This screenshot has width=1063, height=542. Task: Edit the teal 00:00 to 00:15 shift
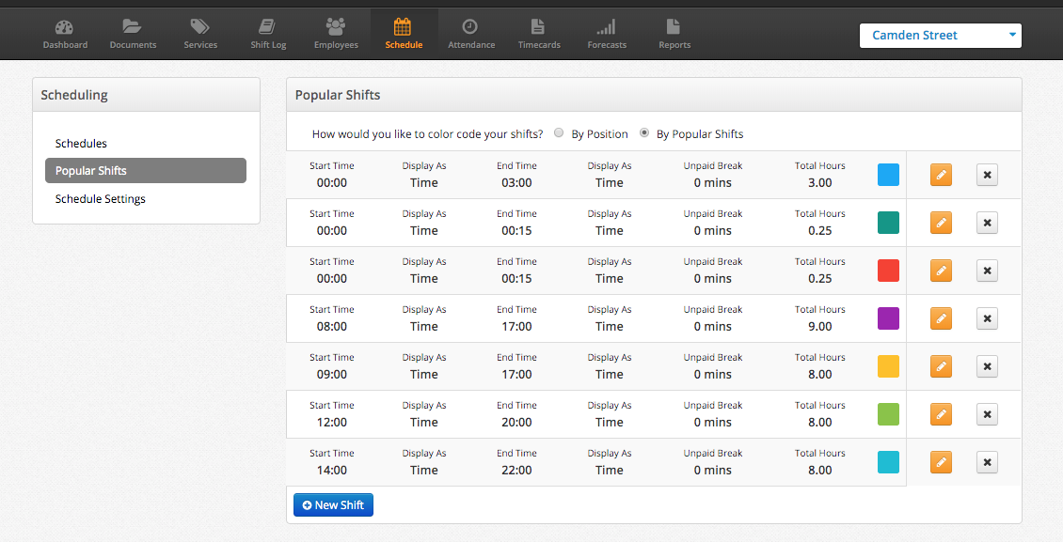pos(941,223)
